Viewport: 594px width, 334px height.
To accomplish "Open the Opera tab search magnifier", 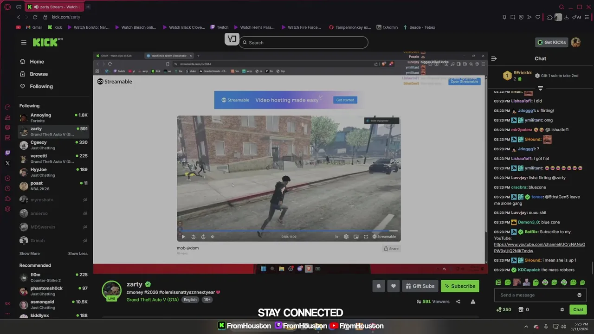I will [562, 7].
